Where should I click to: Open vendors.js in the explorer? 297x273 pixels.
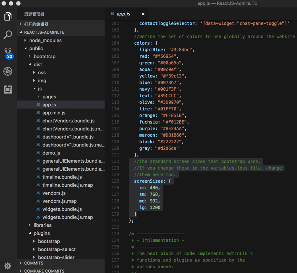point(54,193)
